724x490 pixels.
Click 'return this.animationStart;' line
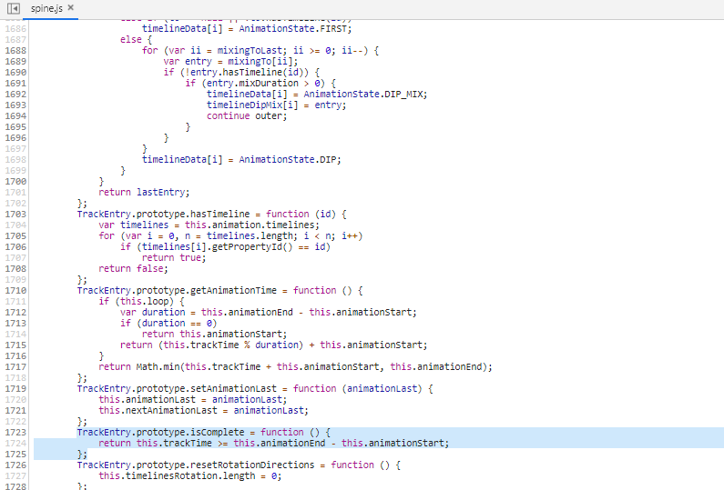point(214,335)
